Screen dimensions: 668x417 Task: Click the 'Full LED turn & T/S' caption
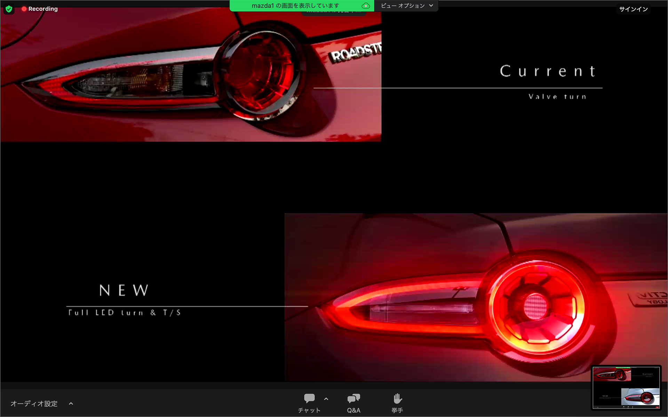point(124,313)
